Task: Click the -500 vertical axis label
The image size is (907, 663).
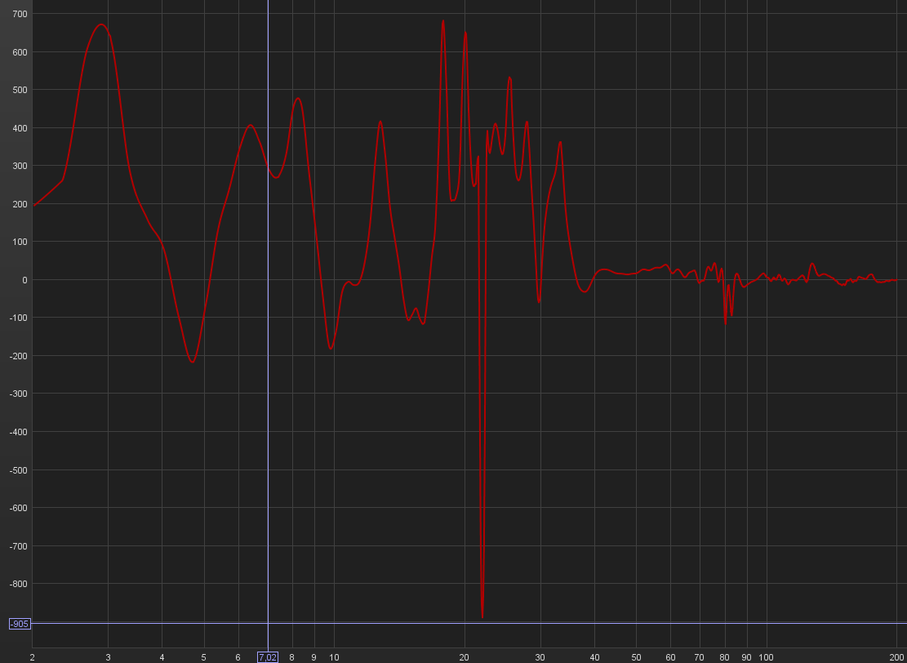Action: coord(19,469)
